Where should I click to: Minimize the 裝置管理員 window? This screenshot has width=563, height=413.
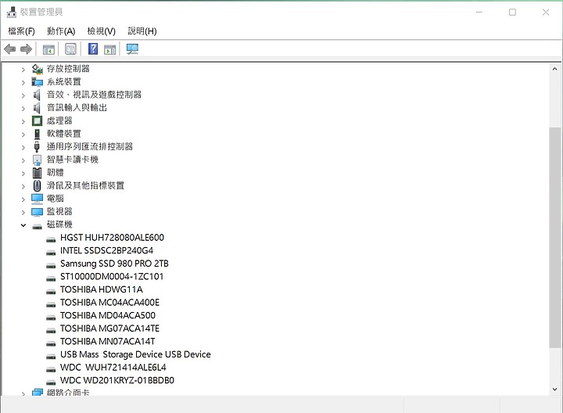tap(479, 13)
